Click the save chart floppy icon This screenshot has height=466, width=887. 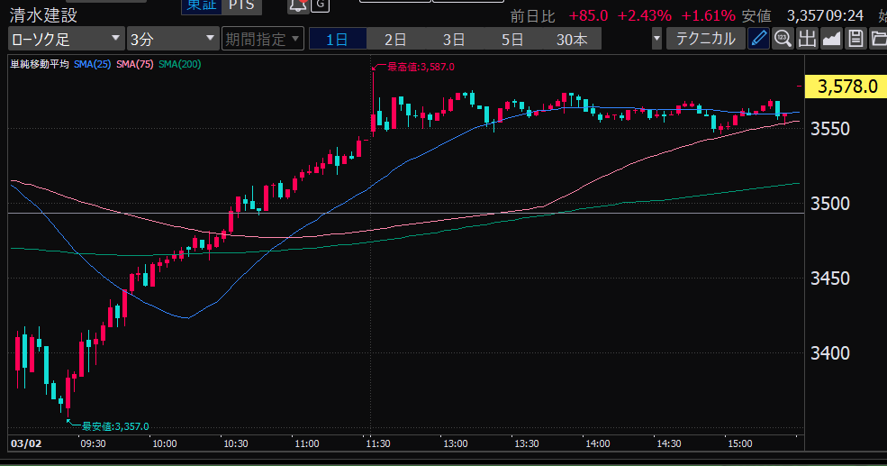click(855, 39)
